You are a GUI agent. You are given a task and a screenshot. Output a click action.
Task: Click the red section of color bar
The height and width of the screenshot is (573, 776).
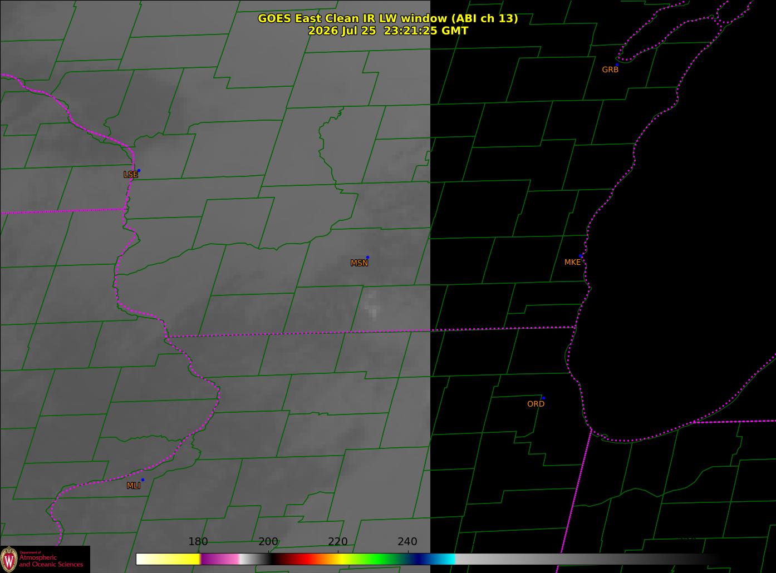tap(303, 559)
